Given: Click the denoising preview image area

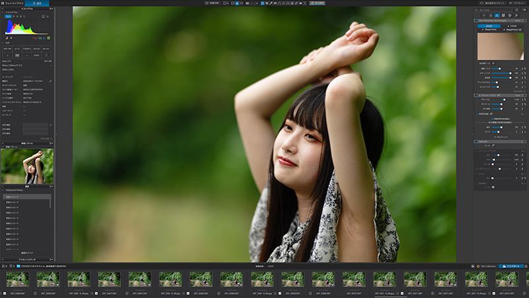Looking at the screenshot, I should click(501, 46).
